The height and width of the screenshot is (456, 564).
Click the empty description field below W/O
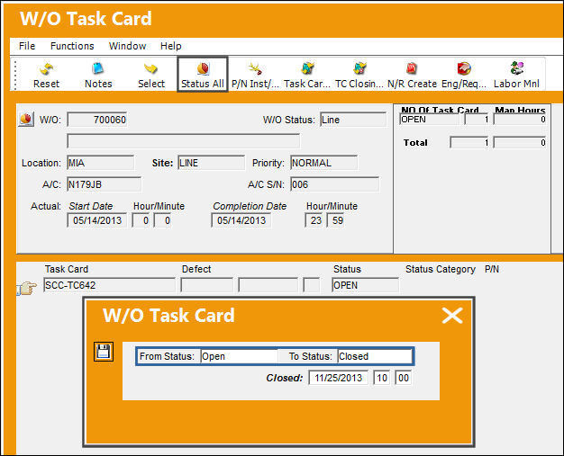[184, 140]
